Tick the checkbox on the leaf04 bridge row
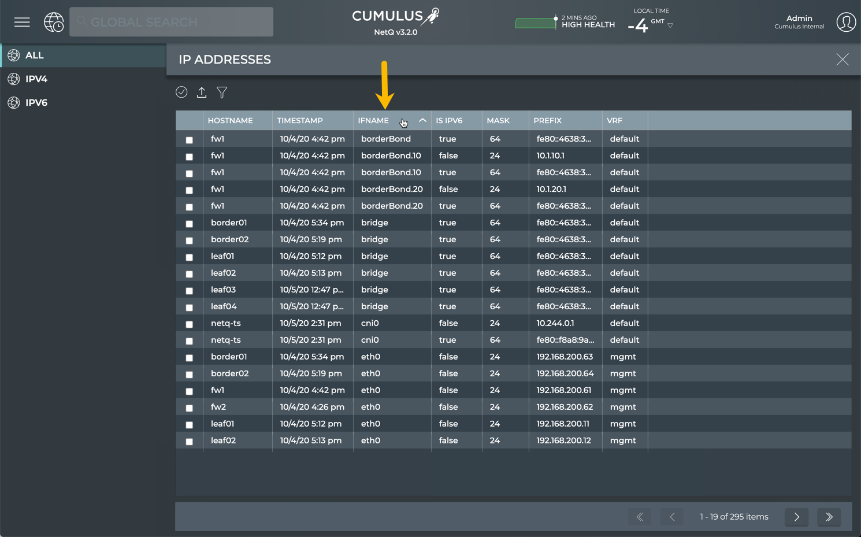 (x=189, y=307)
